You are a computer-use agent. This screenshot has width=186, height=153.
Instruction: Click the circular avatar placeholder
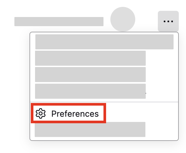[123, 19]
